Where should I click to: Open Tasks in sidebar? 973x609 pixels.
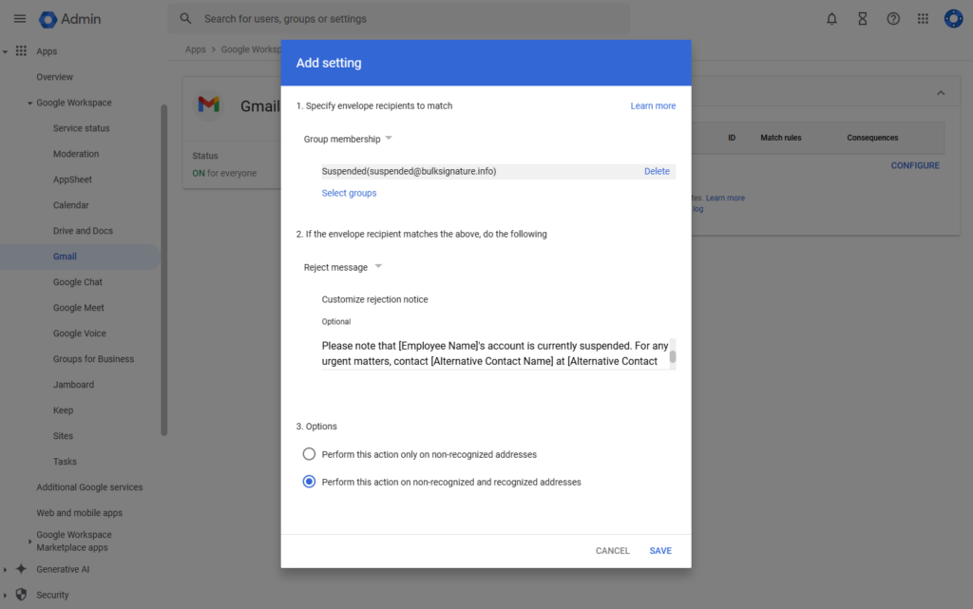coord(65,462)
